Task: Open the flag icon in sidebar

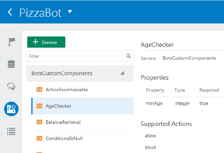Action: tap(12, 42)
